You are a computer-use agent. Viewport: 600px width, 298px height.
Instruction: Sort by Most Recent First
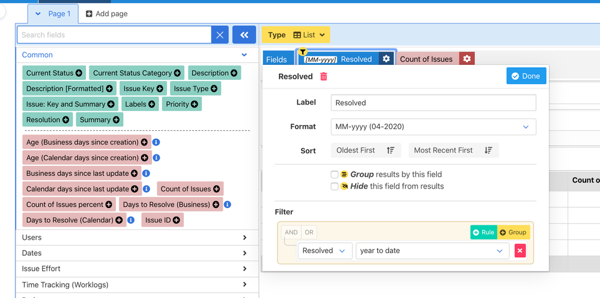(x=453, y=150)
